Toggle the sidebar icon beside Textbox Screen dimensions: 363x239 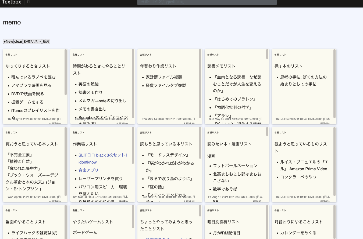tap(28, 2)
